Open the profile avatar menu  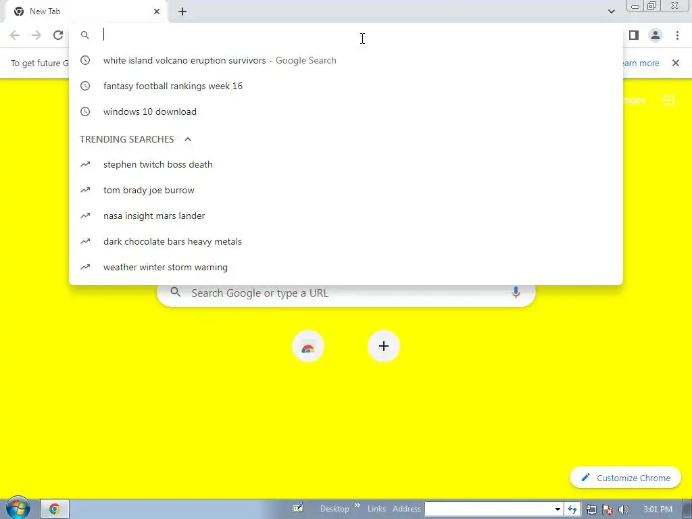[656, 35]
